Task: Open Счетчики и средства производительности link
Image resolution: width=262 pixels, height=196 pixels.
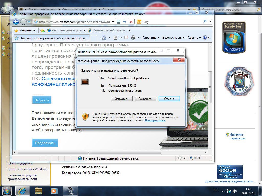Action: click(22, 177)
